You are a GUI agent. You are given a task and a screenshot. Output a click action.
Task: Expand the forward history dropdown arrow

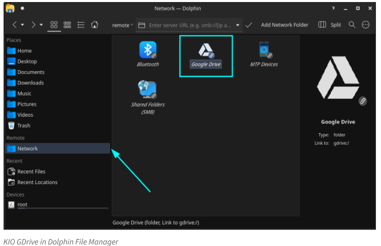(41, 25)
